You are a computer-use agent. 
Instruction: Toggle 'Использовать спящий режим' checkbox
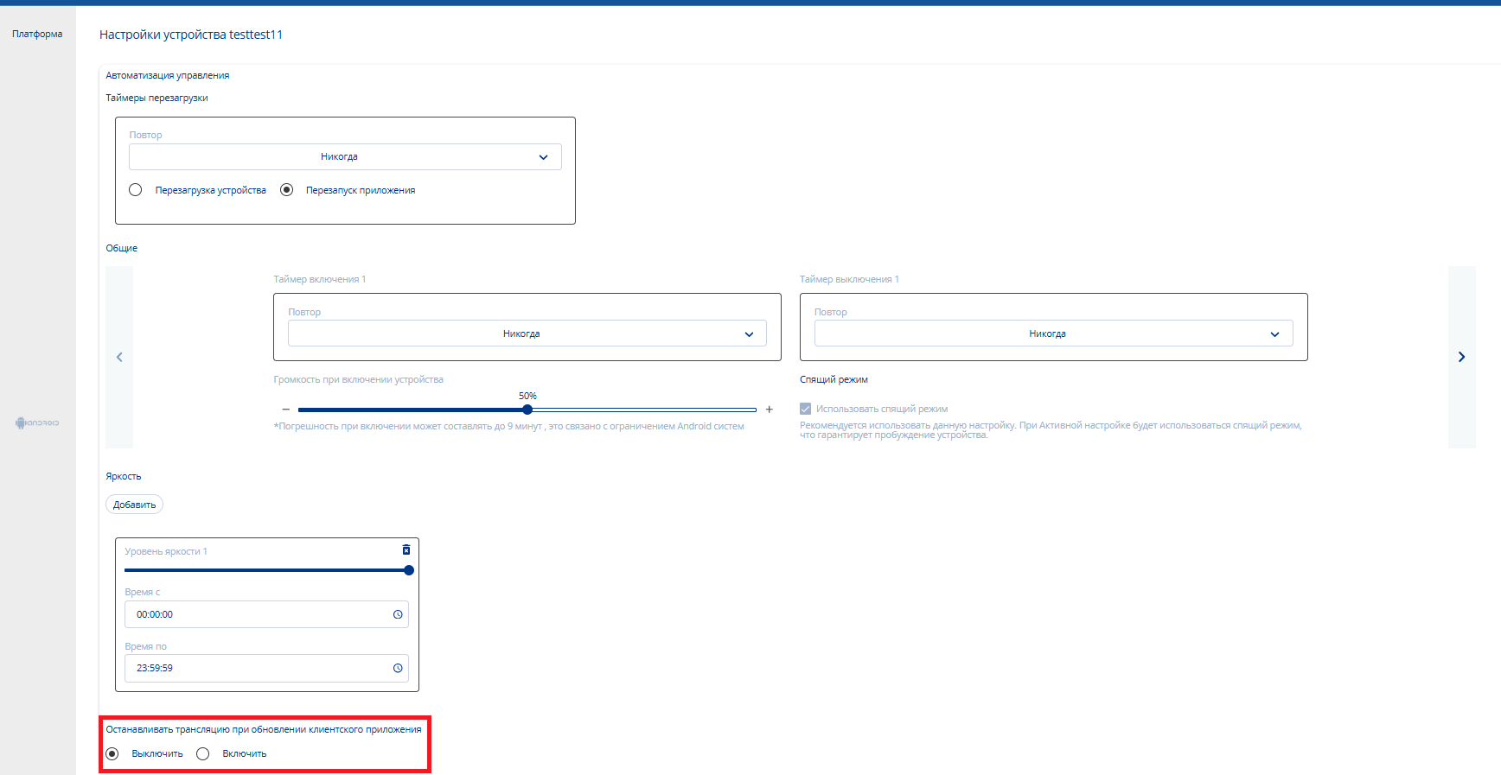(806, 409)
